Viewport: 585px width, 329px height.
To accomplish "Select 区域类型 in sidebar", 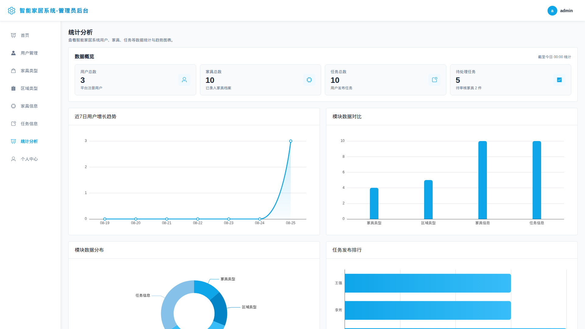I will pos(30,88).
